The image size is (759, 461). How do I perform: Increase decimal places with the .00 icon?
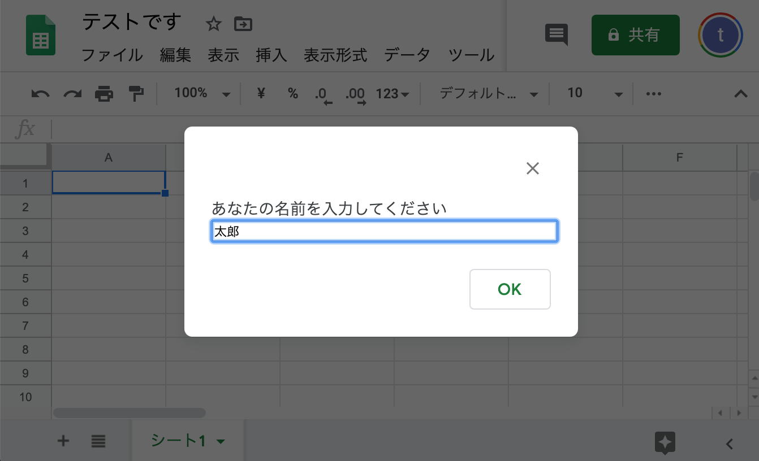point(355,93)
